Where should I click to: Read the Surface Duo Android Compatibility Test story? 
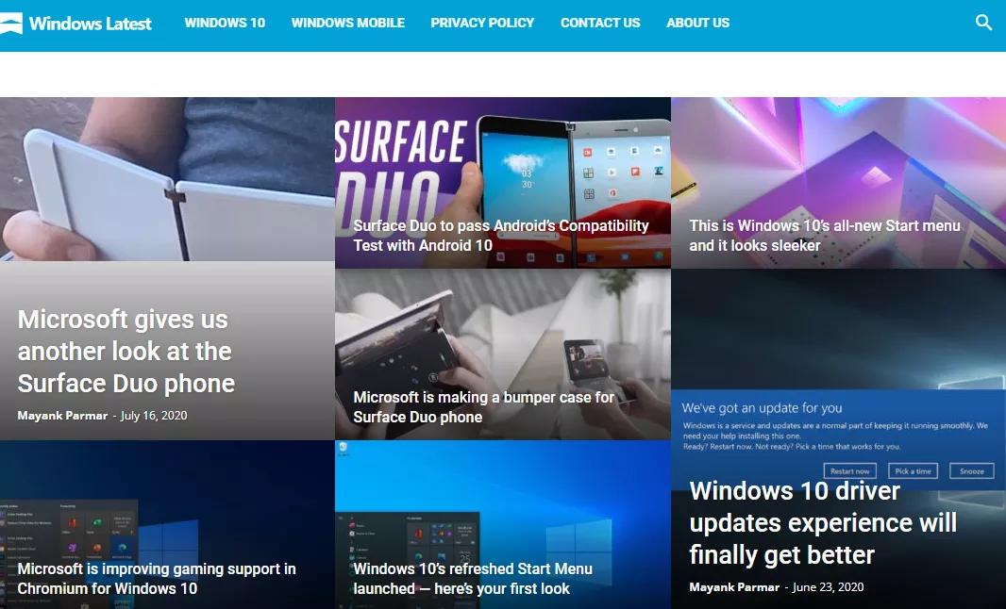[x=501, y=235]
